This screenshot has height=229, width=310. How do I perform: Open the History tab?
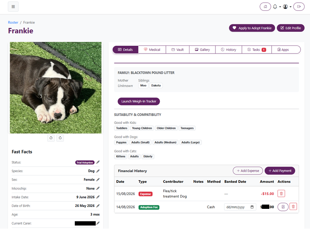(229, 50)
